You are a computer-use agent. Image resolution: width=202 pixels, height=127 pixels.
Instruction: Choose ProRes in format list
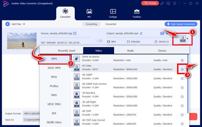tap(54, 86)
